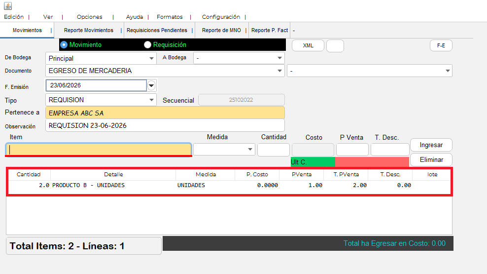The height and width of the screenshot is (274, 487).
Task: Click the PVenta column header
Action: 302,174
